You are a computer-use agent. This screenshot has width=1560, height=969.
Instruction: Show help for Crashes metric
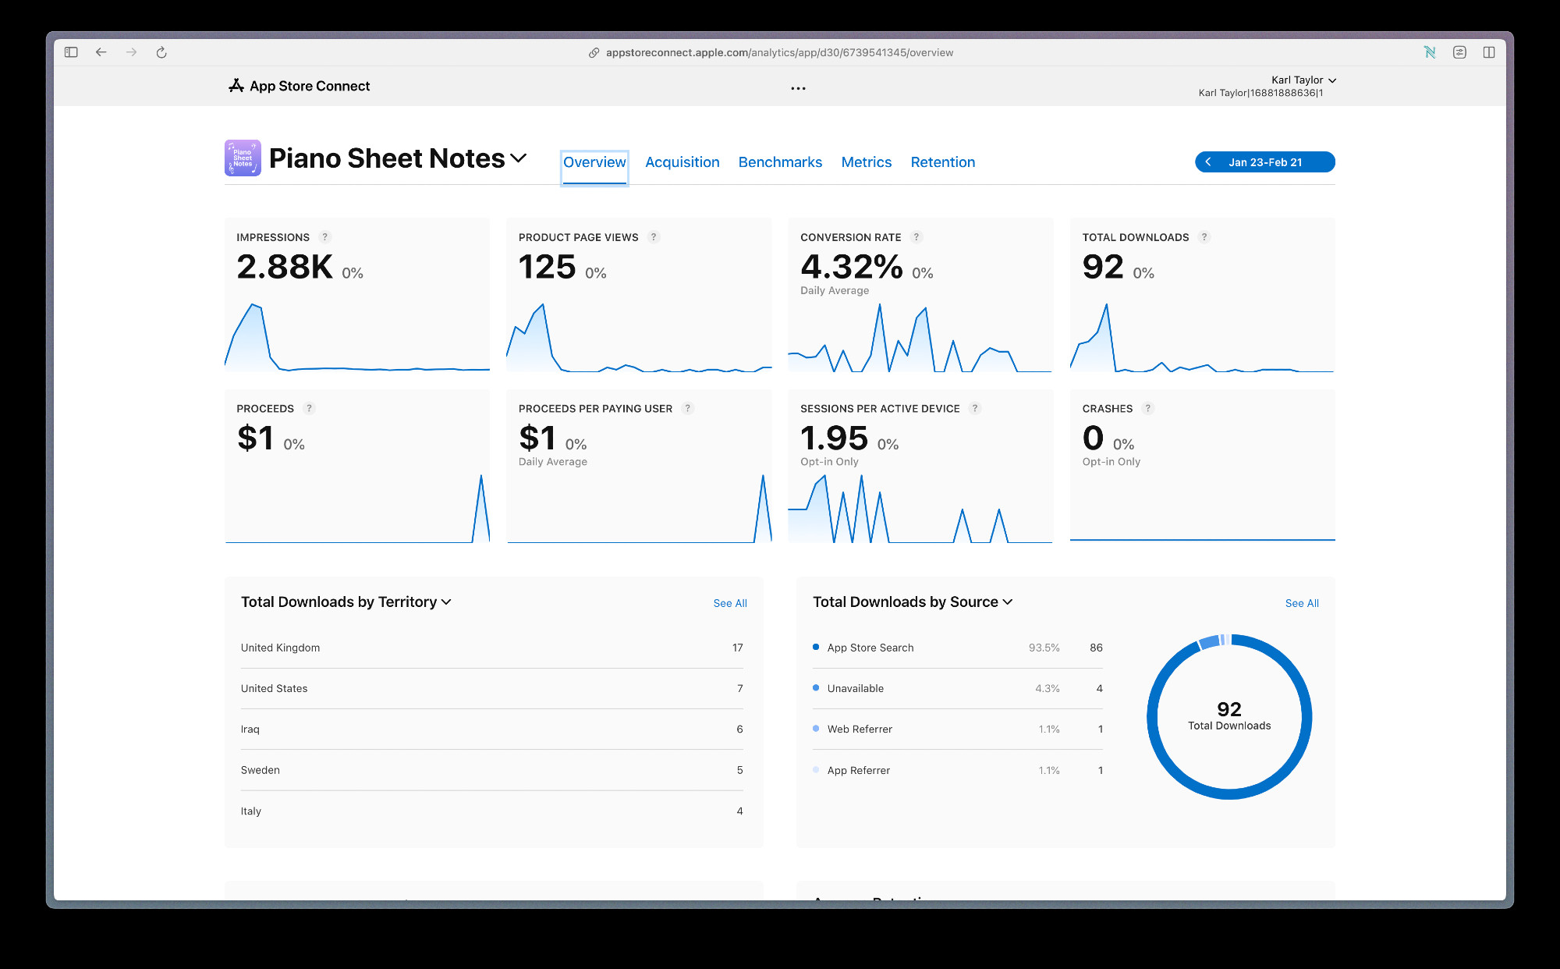click(x=1147, y=408)
